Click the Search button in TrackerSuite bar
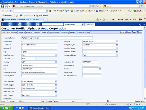 (x=90, y=25)
